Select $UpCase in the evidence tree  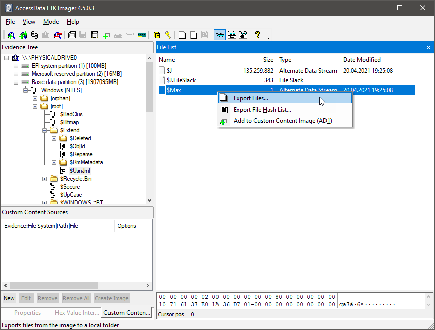point(71,195)
